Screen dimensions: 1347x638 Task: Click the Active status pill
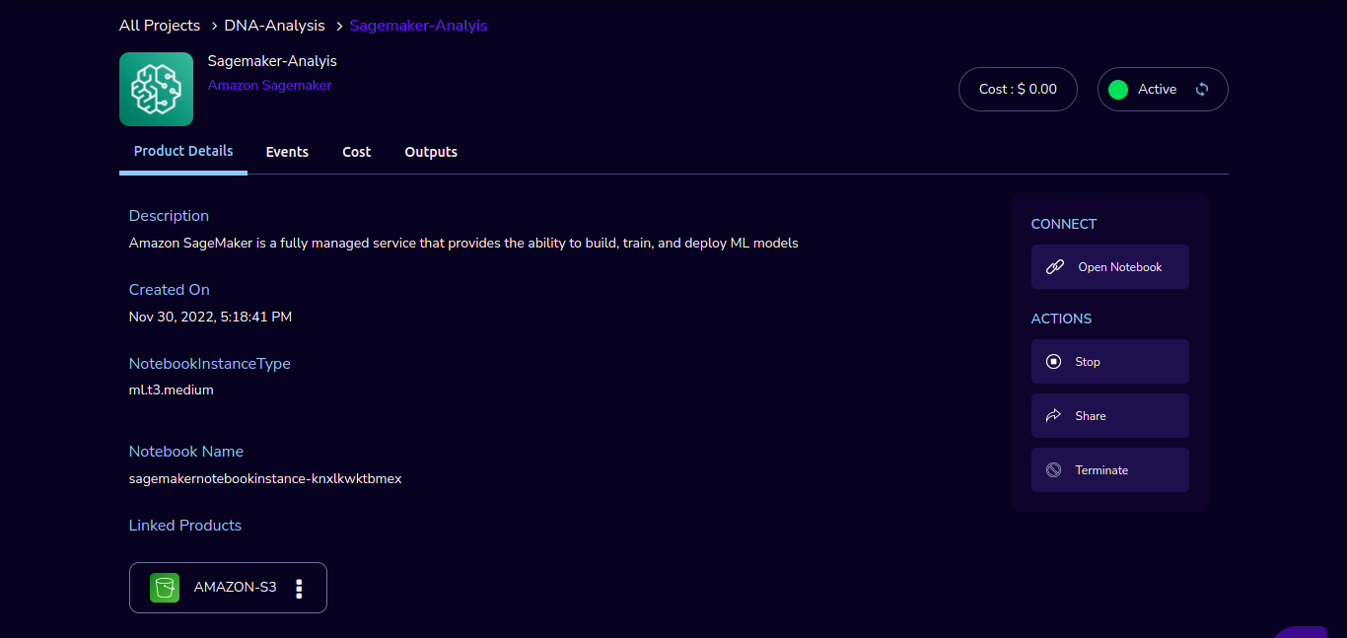click(1163, 89)
